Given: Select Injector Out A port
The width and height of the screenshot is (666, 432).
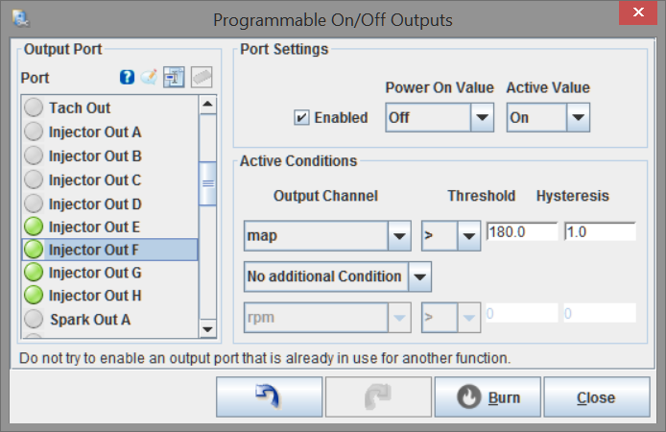Looking at the screenshot, I should pyautogui.click(x=109, y=132).
